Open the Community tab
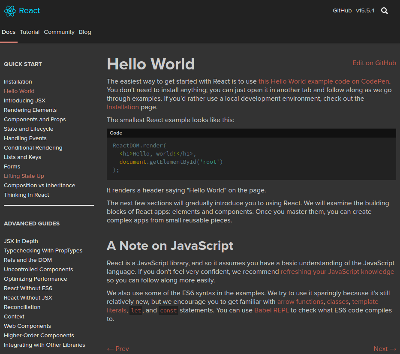 [59, 32]
